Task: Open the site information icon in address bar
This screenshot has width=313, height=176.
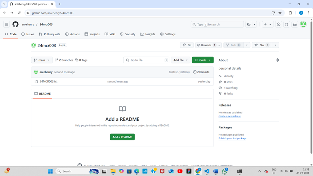Action: (x=28, y=13)
